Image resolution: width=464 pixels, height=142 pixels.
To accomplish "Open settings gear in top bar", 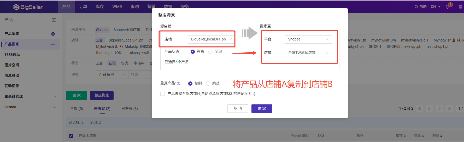I will (460, 7).
